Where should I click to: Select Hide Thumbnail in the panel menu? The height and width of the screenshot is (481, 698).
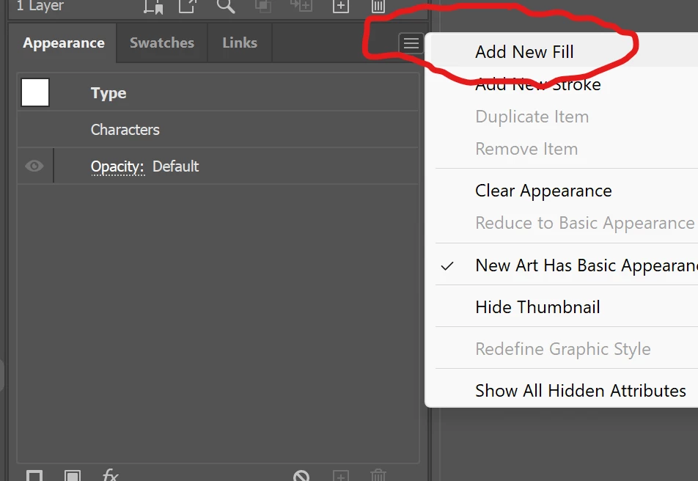(x=566, y=307)
